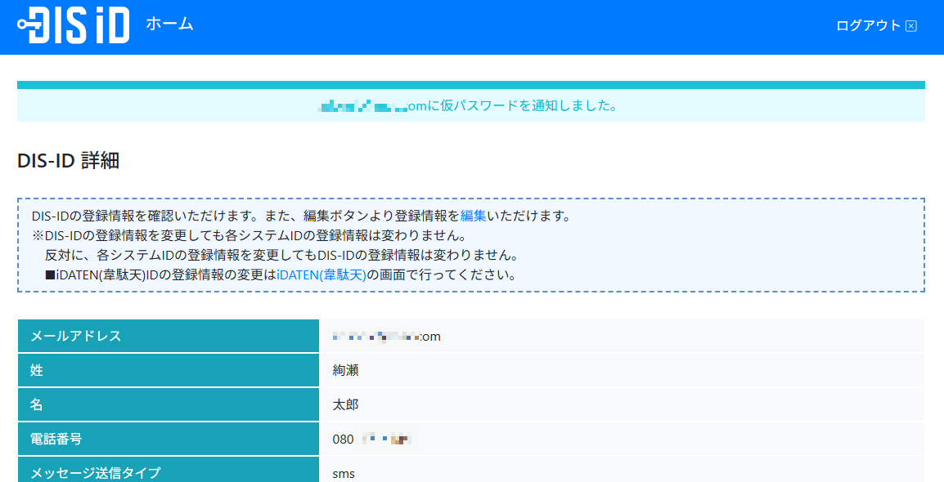
Task: Click the box icon beside ログアウト
Action: coord(911,26)
